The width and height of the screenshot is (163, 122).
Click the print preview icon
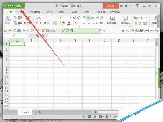pyautogui.click(x=23, y=31)
